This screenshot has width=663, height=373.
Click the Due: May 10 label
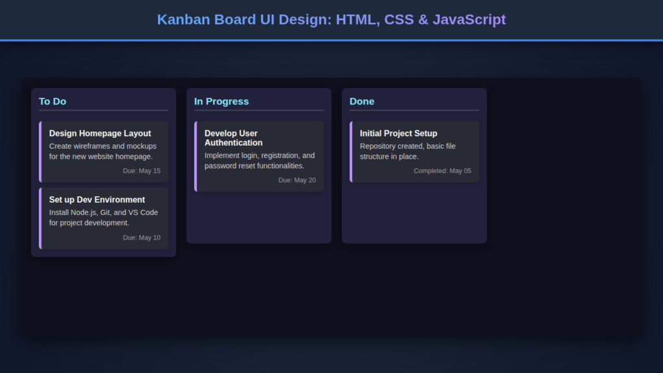point(143,237)
